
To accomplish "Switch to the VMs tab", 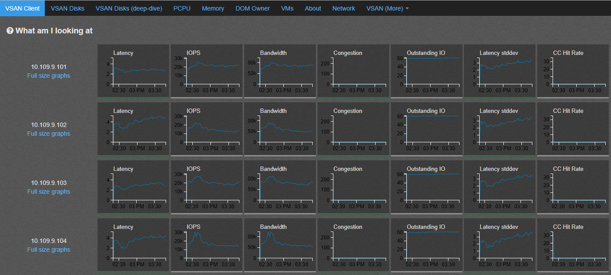I will (x=287, y=8).
